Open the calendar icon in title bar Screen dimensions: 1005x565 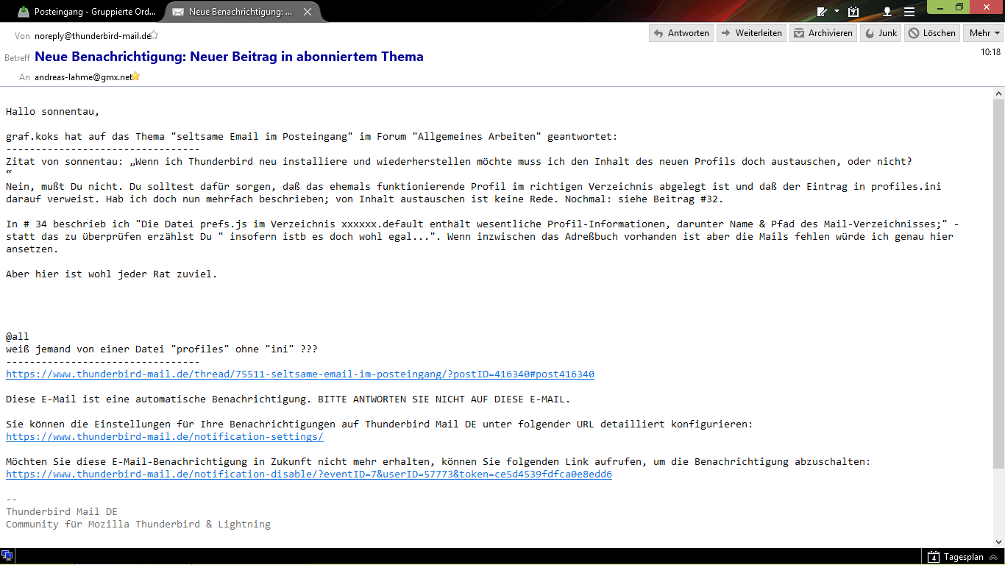[853, 12]
